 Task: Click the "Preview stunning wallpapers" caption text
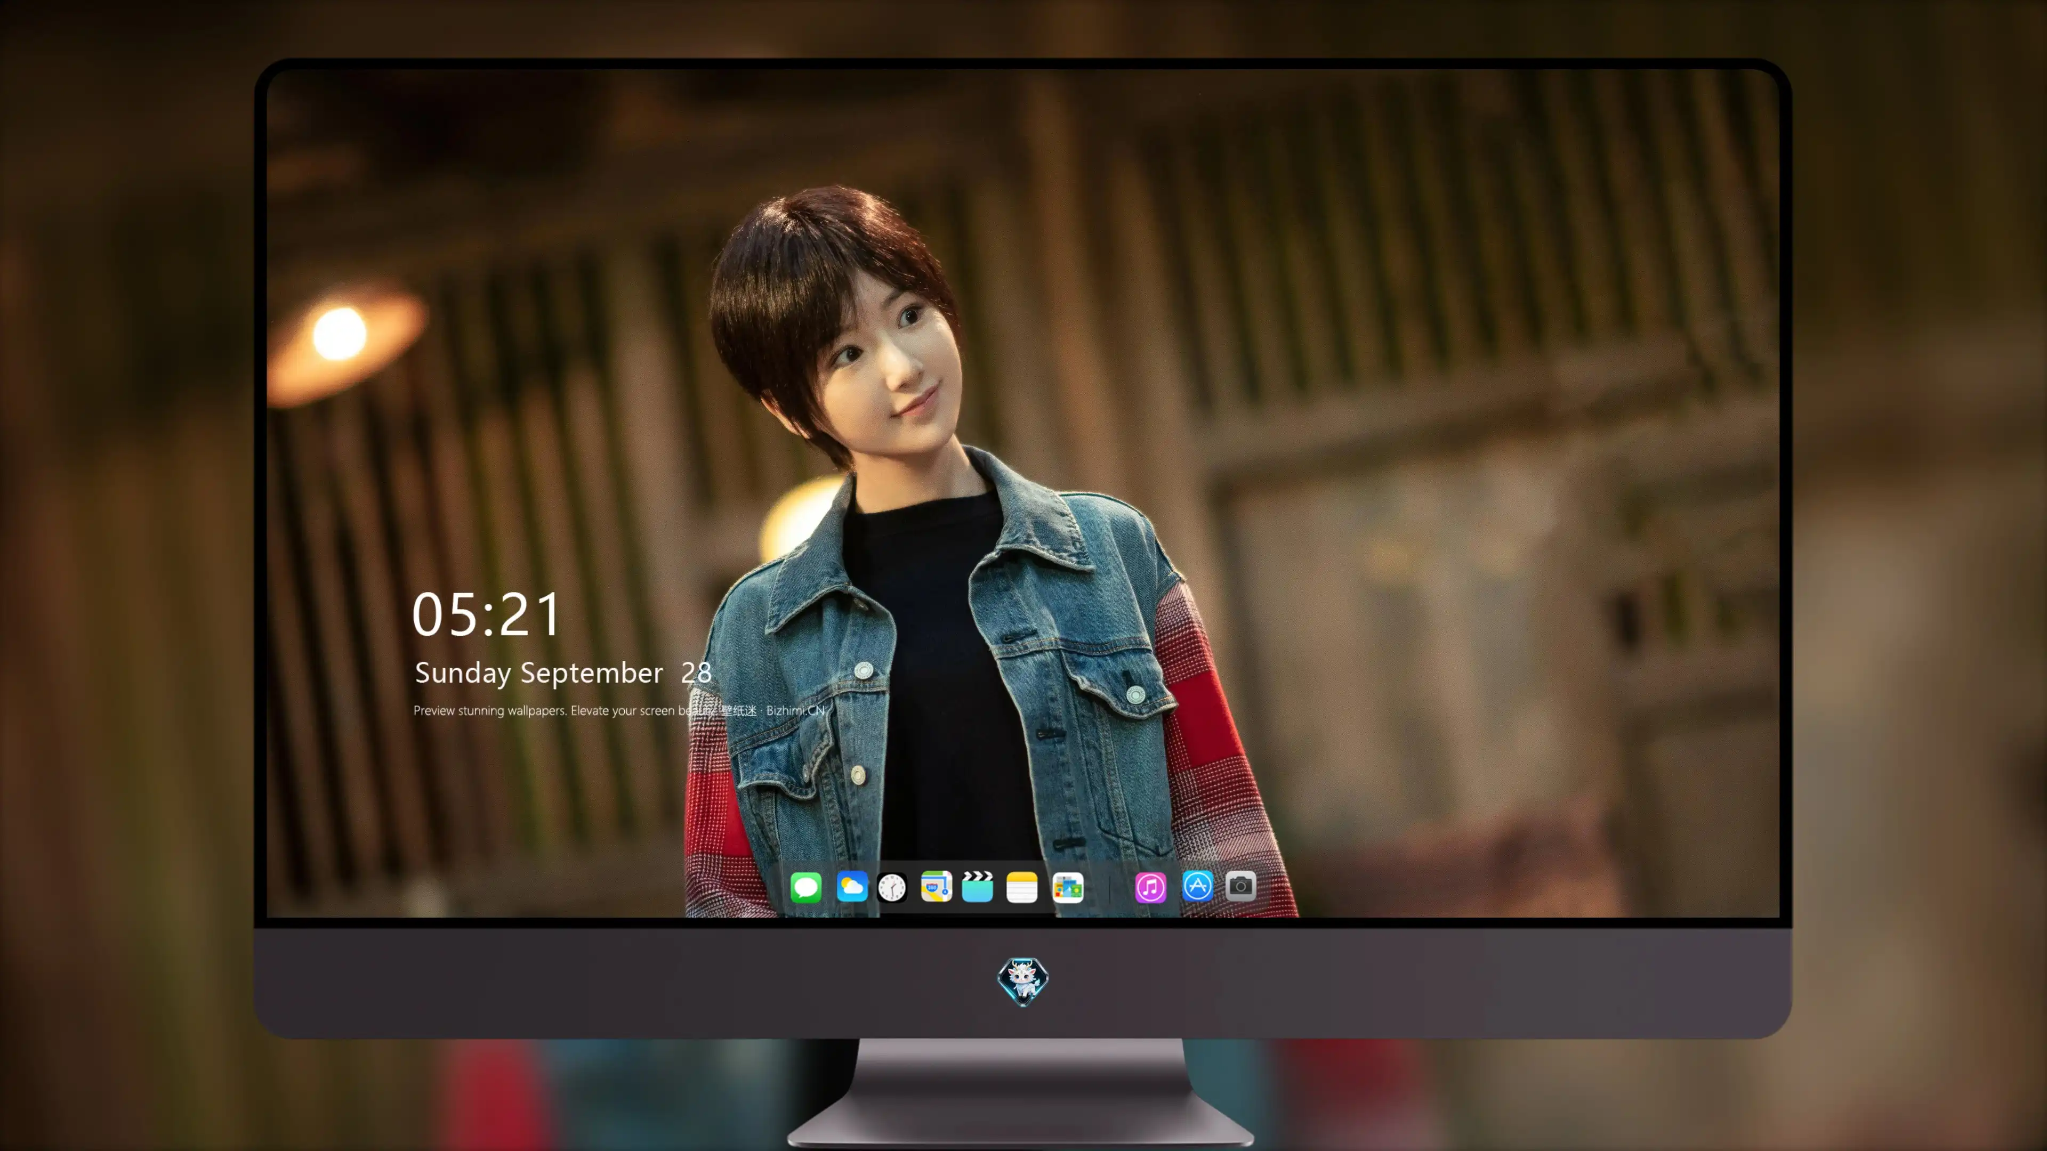click(619, 710)
